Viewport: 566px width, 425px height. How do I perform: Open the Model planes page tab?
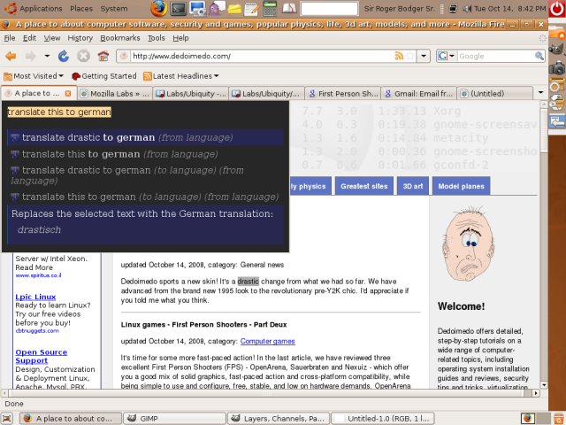pyautogui.click(x=461, y=186)
